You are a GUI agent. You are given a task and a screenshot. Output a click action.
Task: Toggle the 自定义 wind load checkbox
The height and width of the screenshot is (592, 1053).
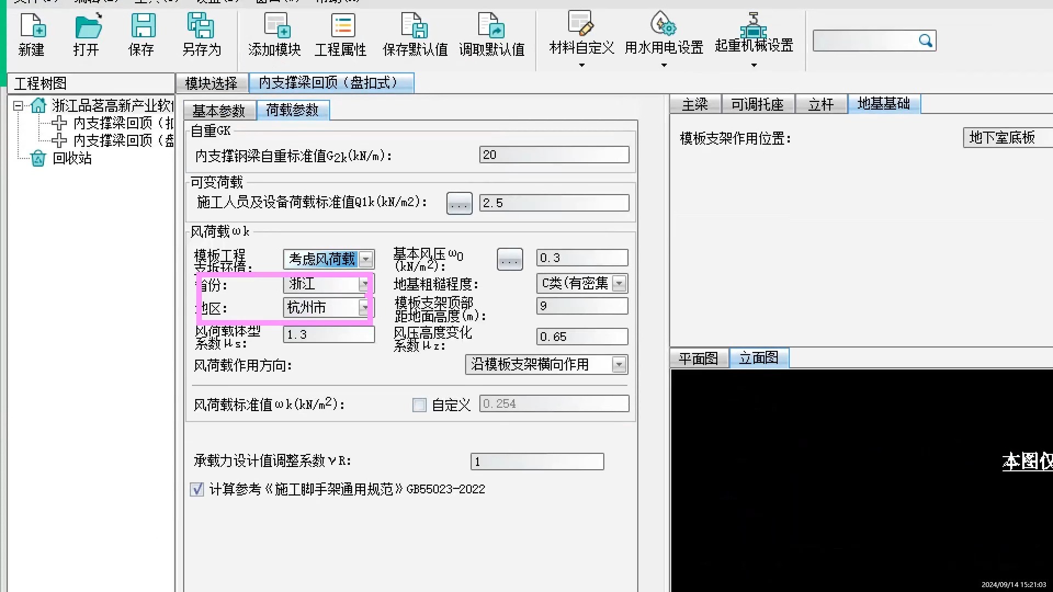pos(420,405)
